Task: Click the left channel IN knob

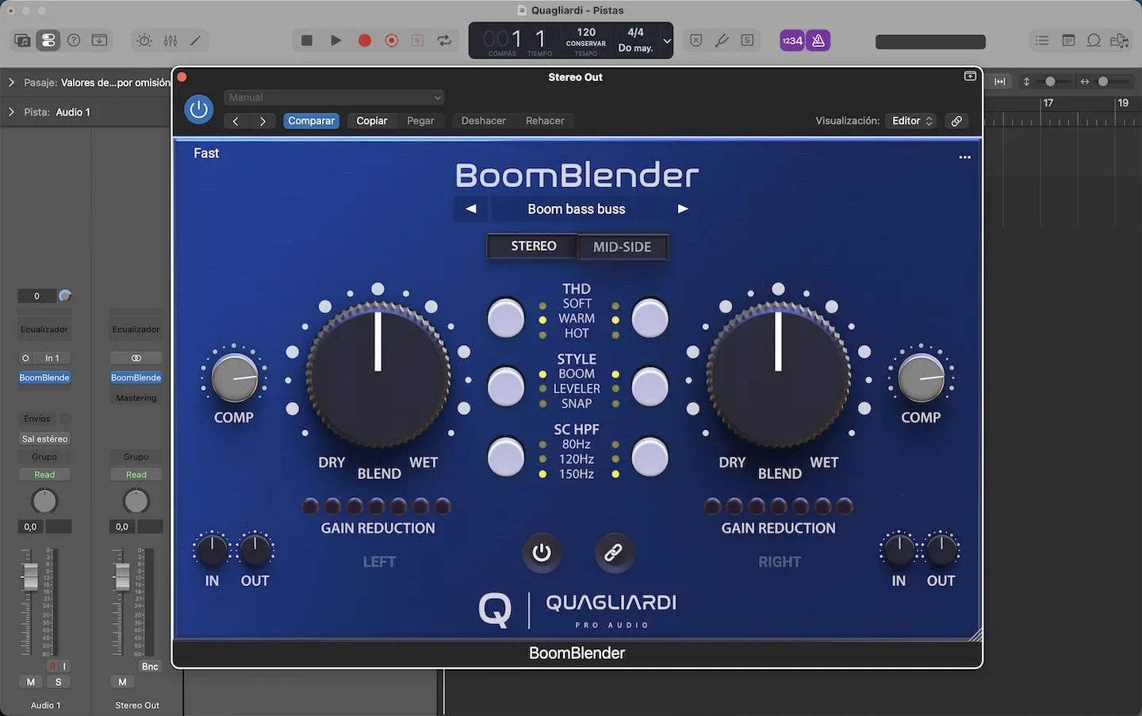Action: (x=212, y=549)
